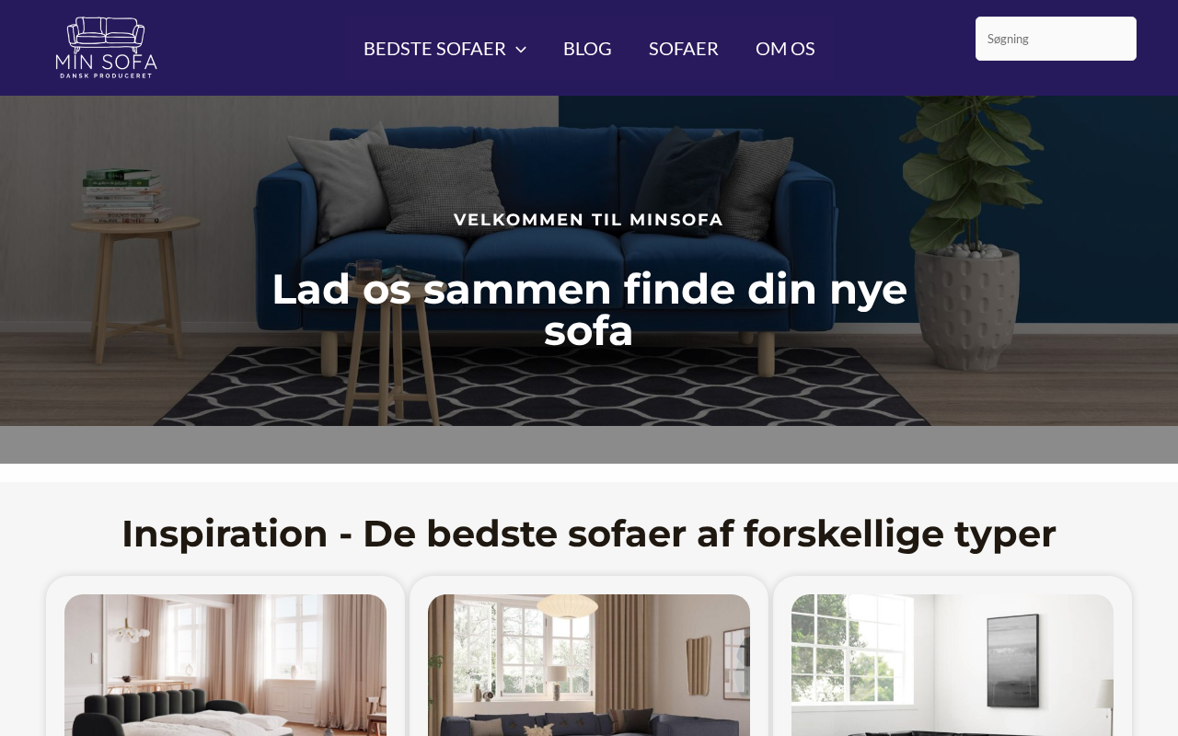Screen dimensions: 1178x736
Task: Open the Sofaer menu item
Action: click(x=684, y=49)
